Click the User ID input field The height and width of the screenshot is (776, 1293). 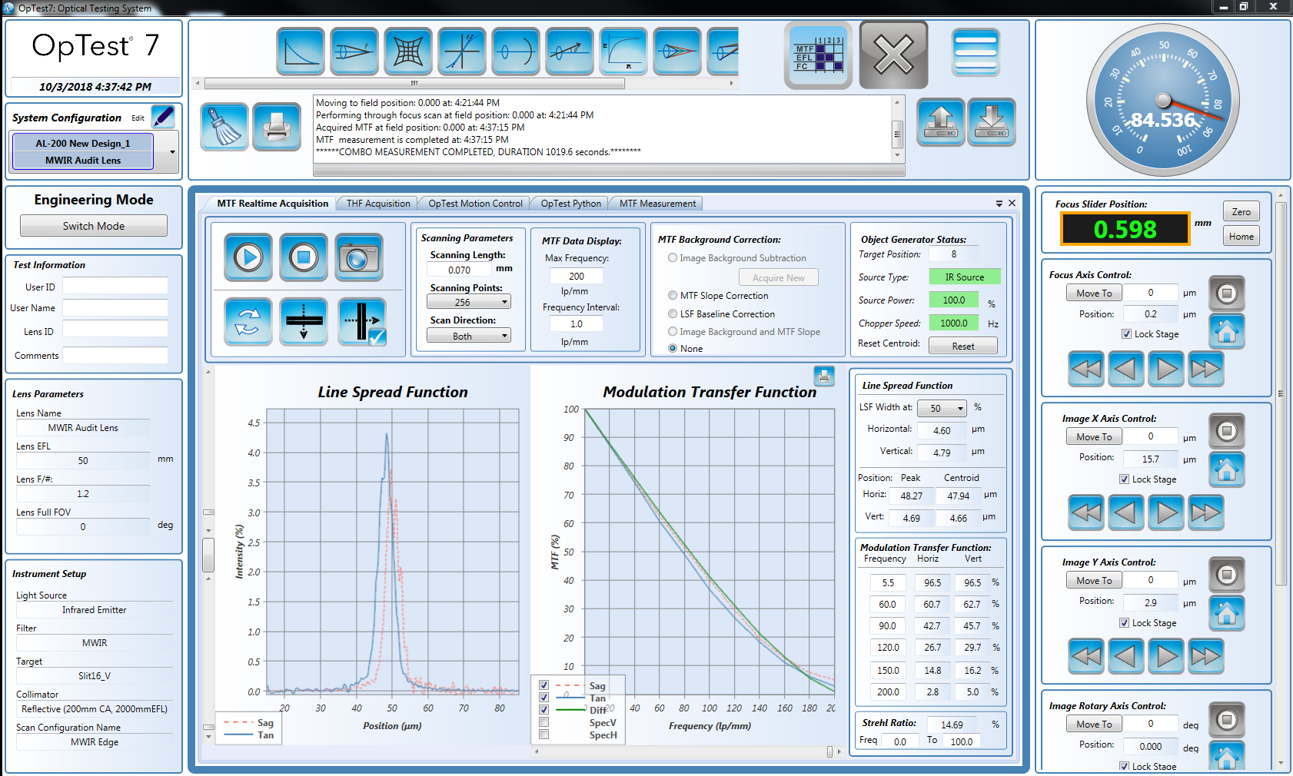115,286
